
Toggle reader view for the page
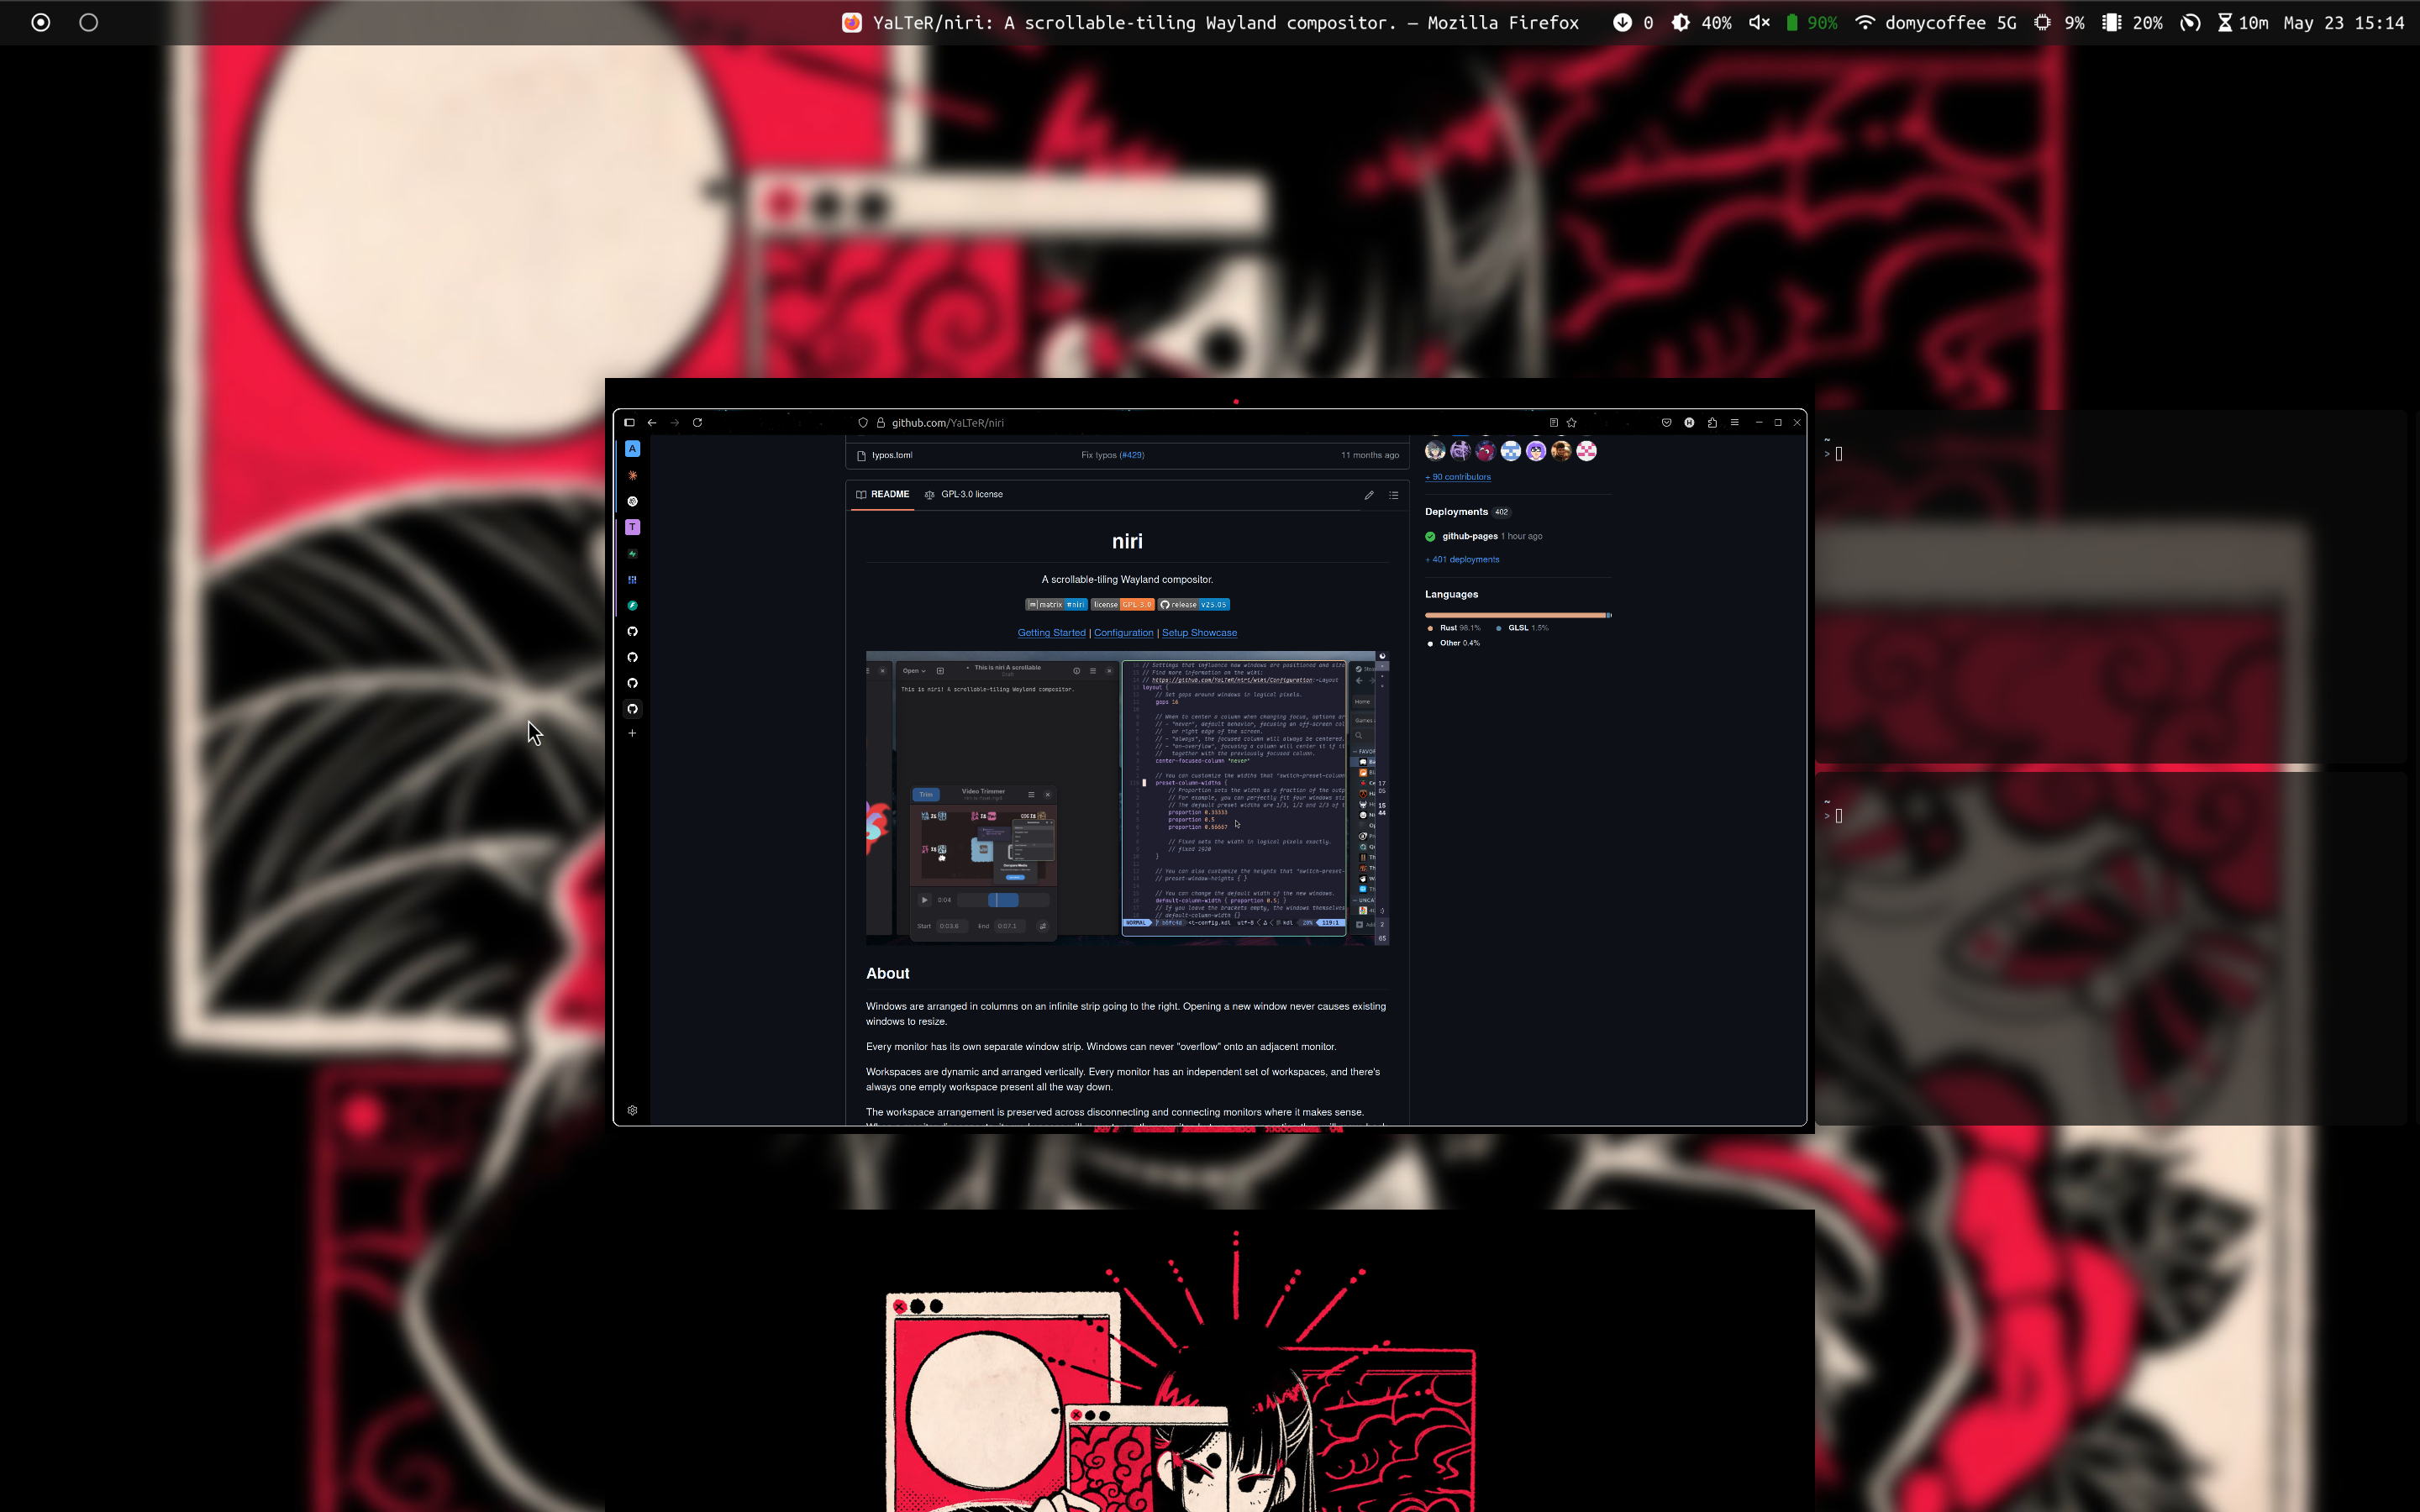point(1554,423)
